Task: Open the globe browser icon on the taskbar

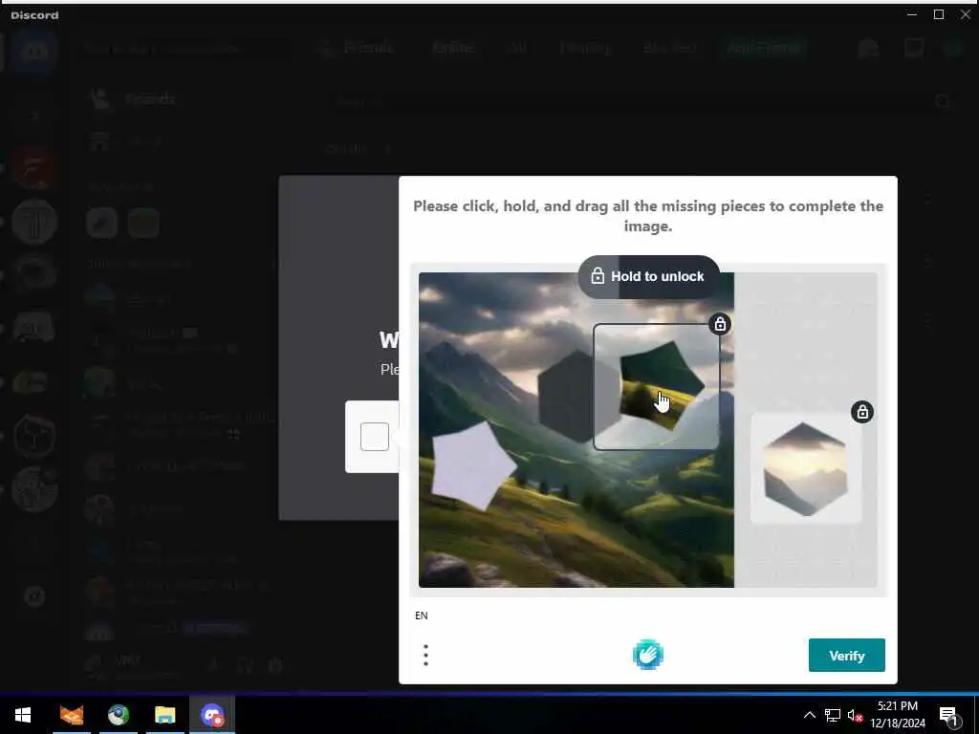Action: [x=118, y=715]
